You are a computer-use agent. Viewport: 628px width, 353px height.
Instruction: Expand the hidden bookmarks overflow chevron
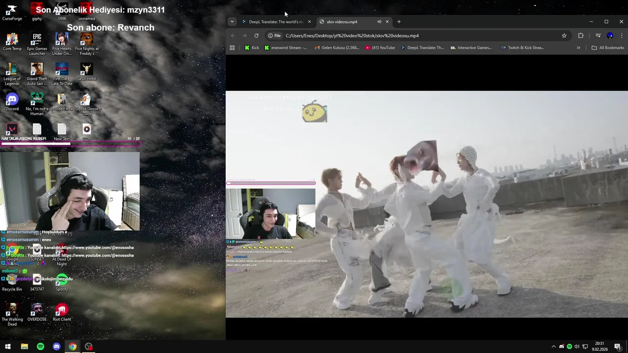pyautogui.click(x=578, y=48)
